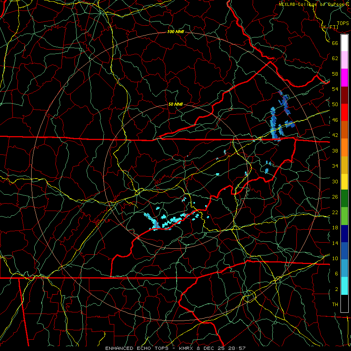Click the 14 legend value
The height and width of the screenshot is (351, 351).
coord(335,243)
